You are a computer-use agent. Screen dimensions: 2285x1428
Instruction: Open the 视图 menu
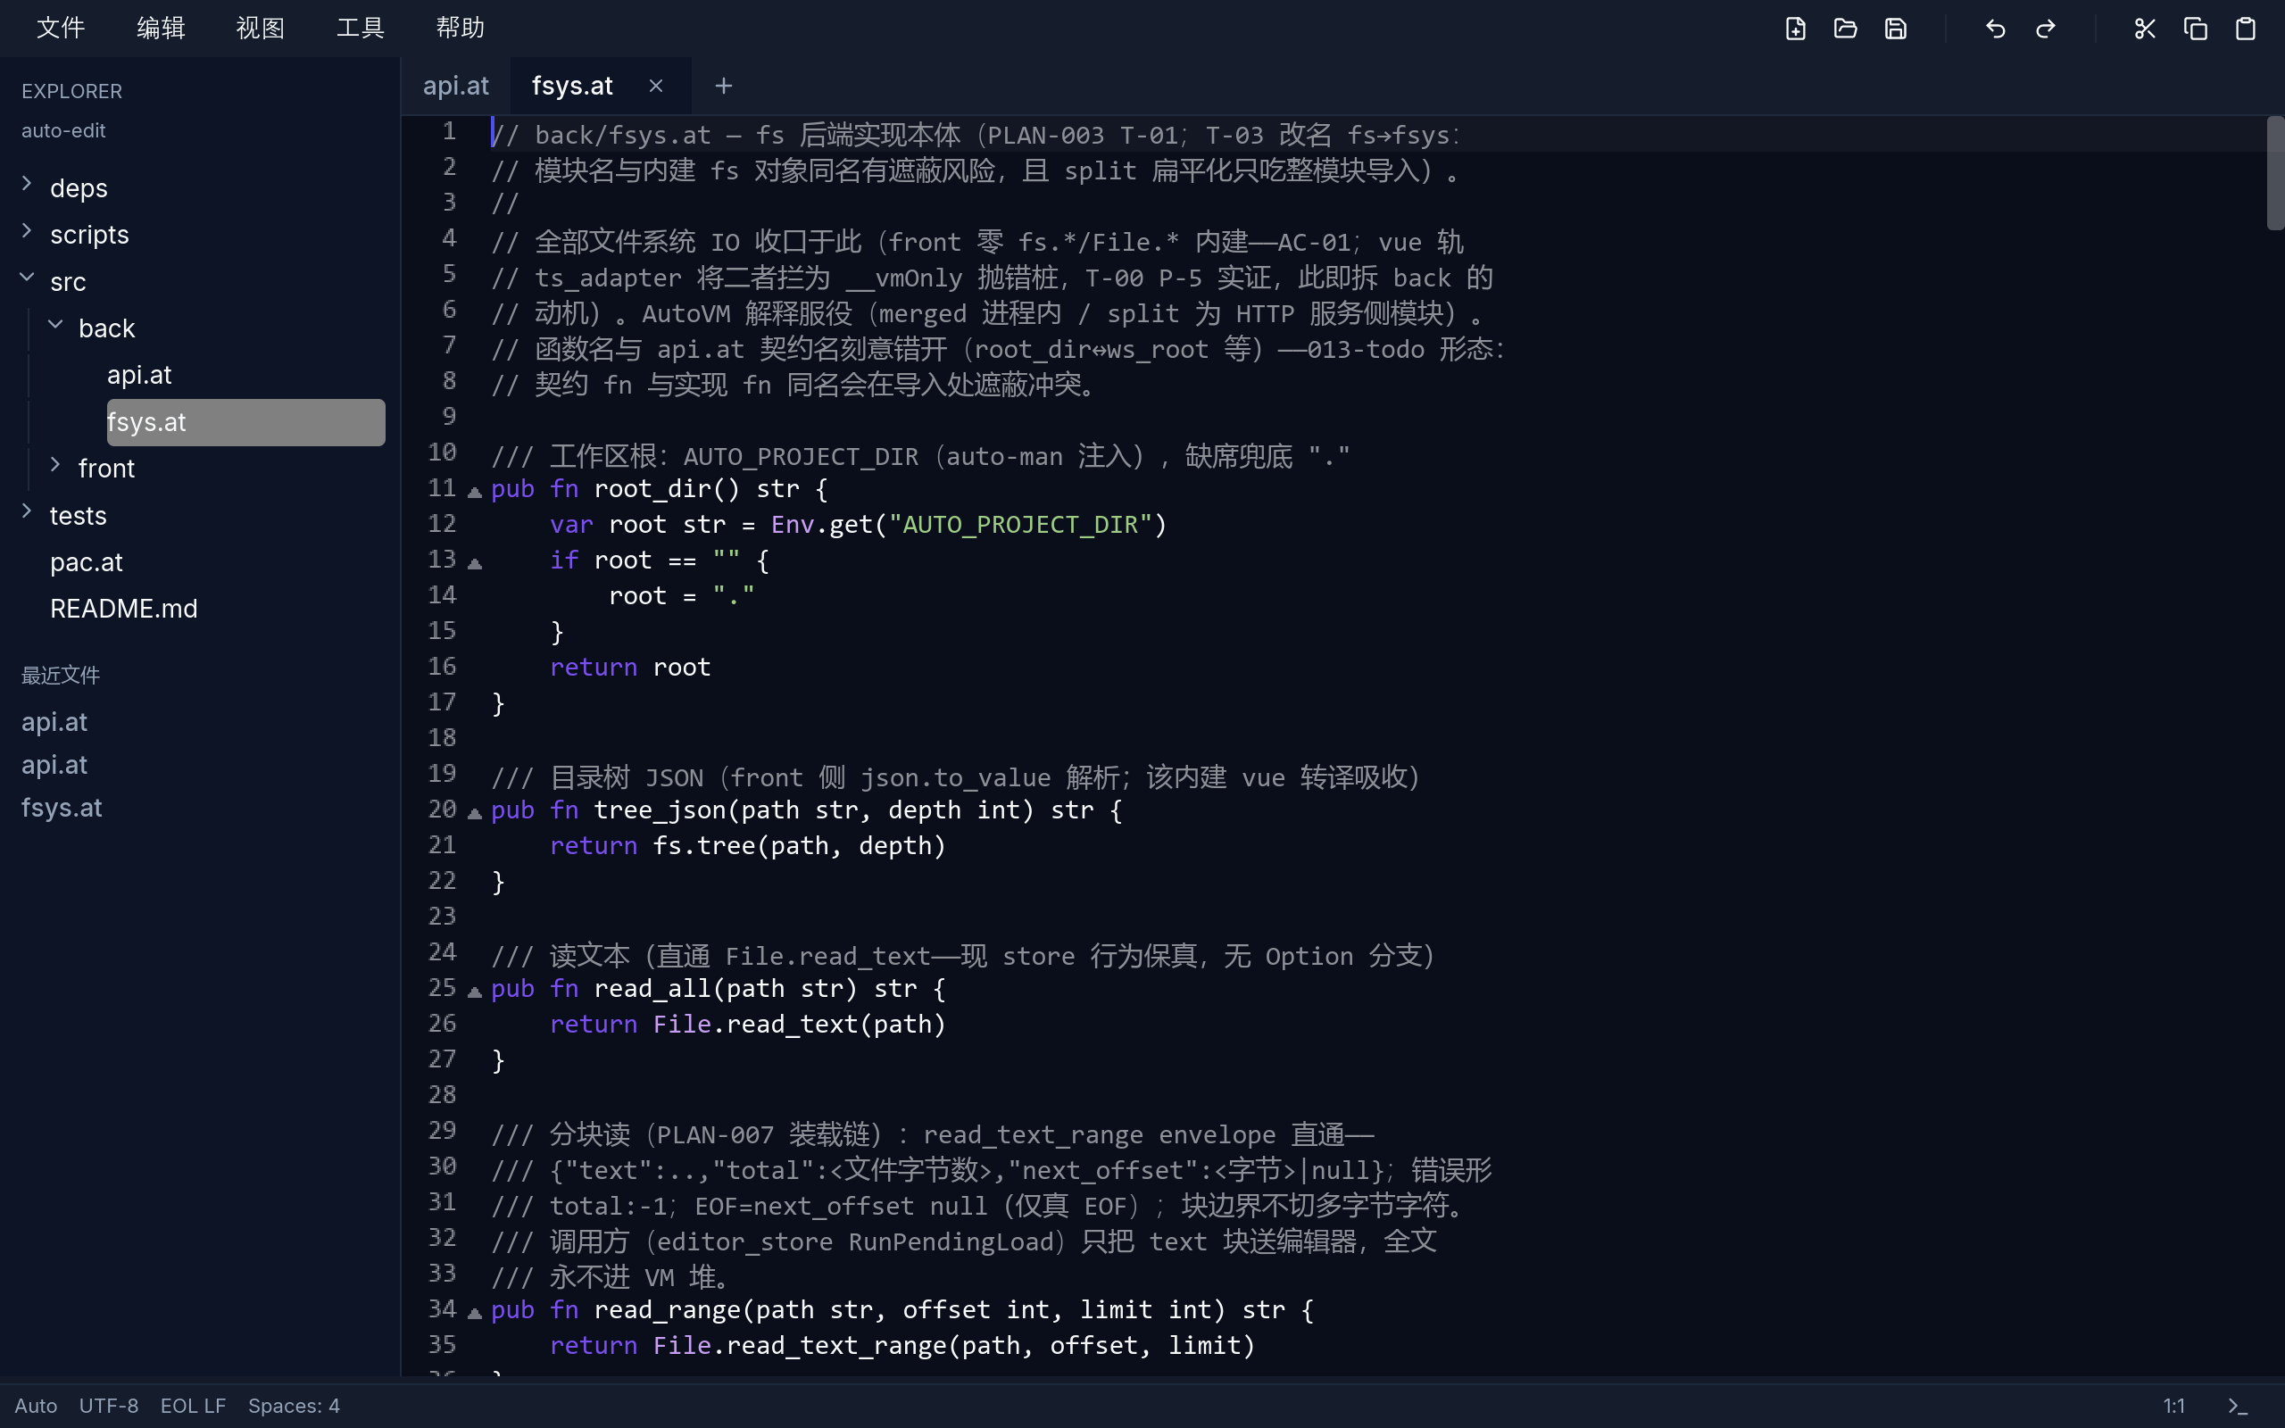[260, 29]
